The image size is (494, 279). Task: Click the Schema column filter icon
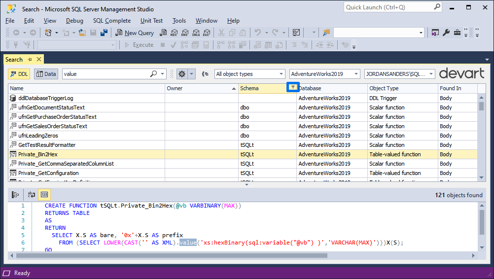coord(293,87)
